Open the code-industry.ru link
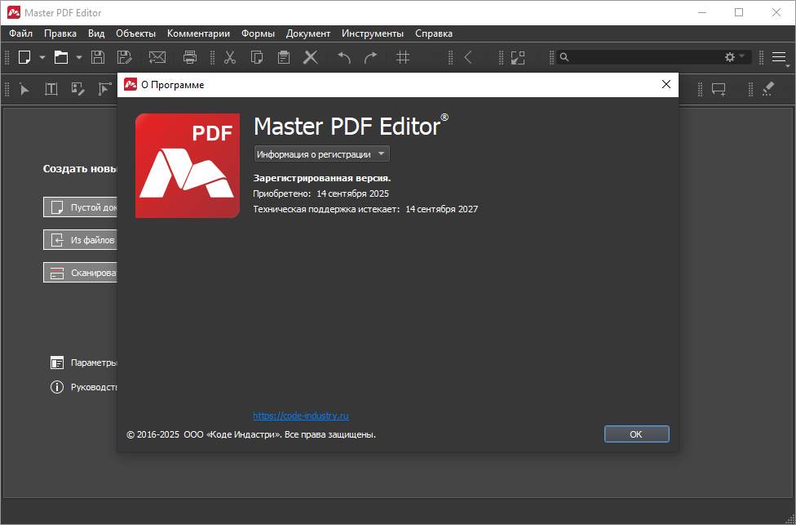 point(301,416)
